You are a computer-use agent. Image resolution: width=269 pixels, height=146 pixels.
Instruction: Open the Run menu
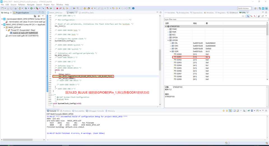[x=53, y=5]
